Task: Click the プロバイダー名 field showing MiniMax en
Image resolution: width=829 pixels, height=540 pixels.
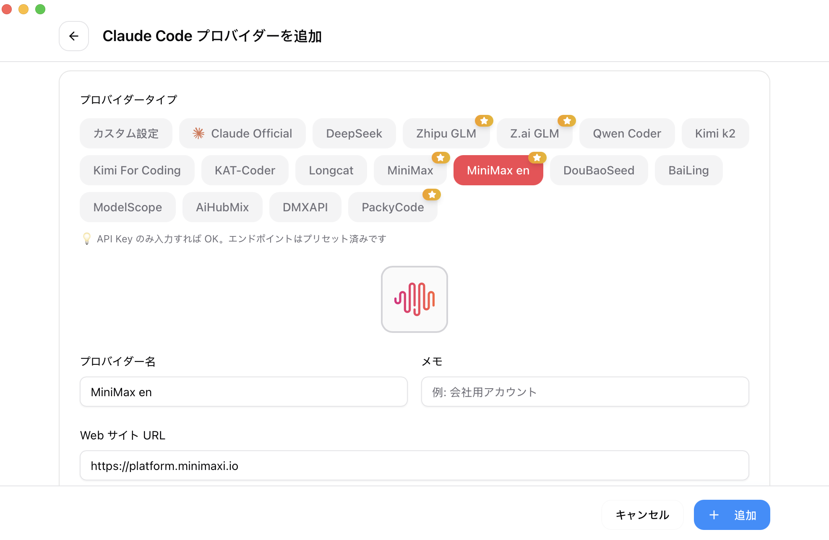Action: pyautogui.click(x=244, y=392)
